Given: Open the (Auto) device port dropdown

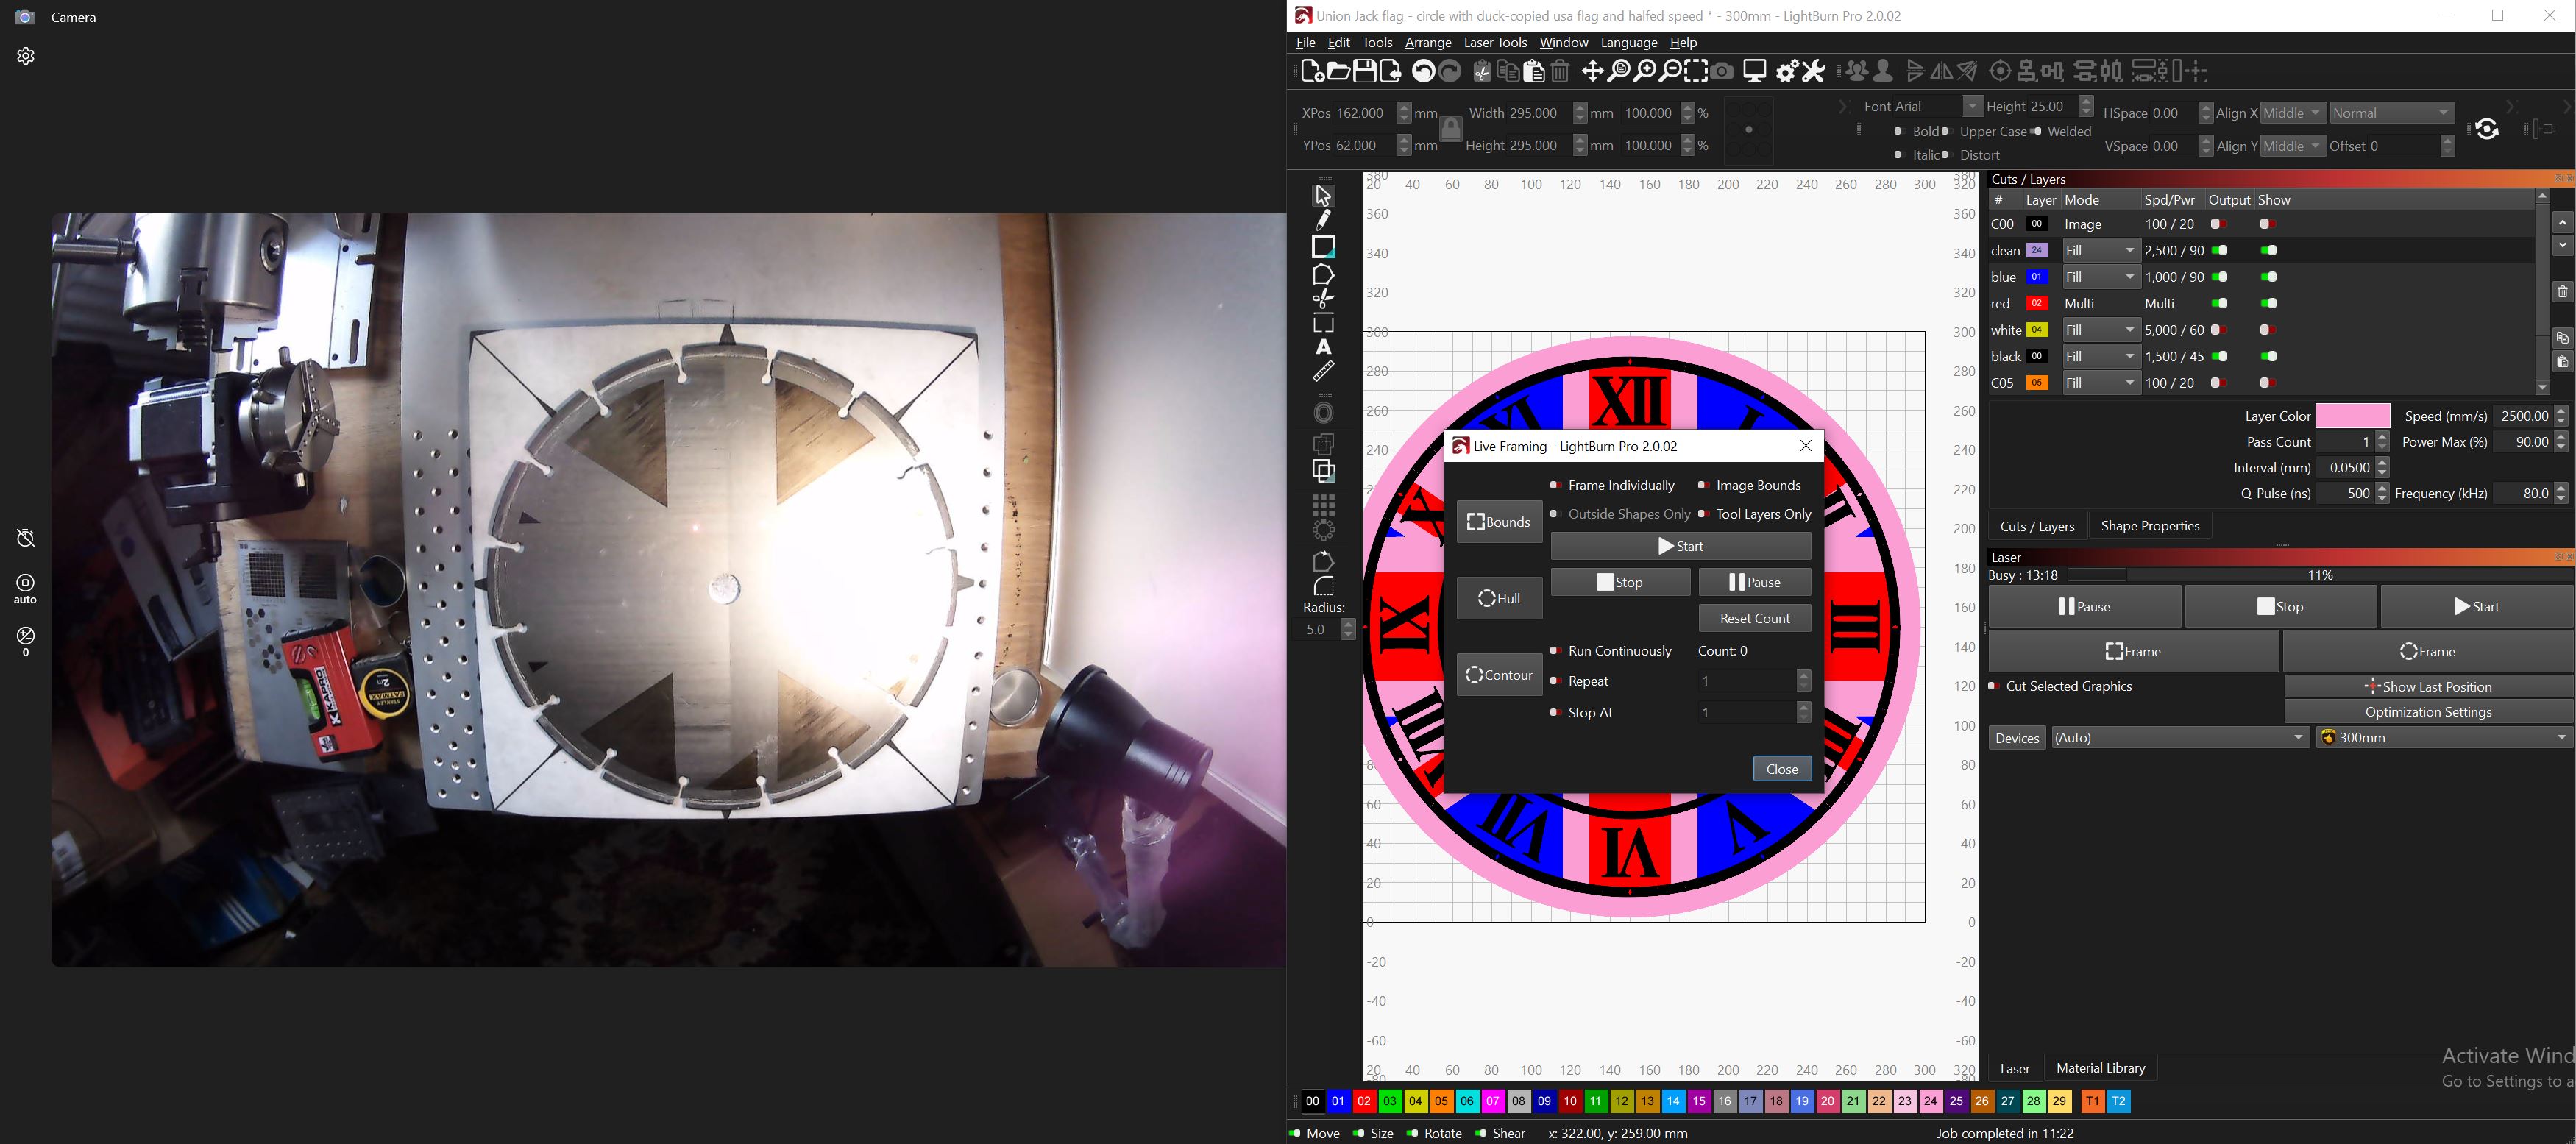Looking at the screenshot, I should (x=2179, y=738).
